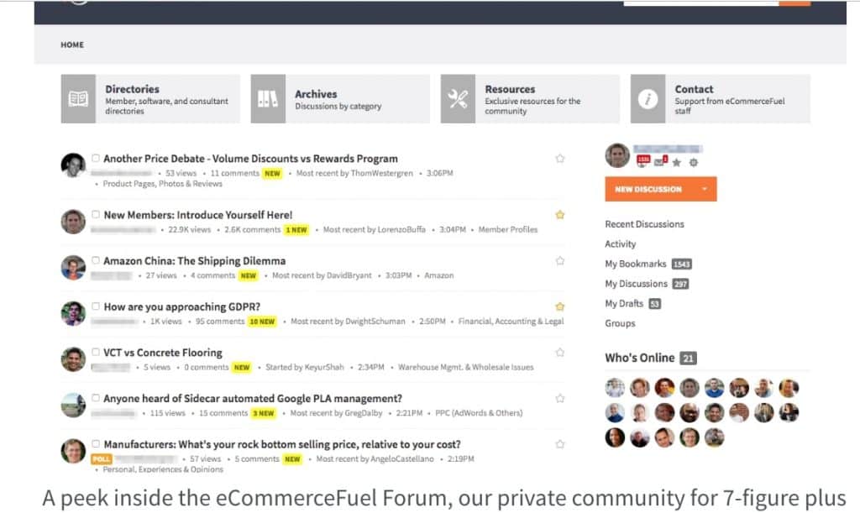Tick the 'VCT vs Concrete Flooring' checkbox
Screen dimensions: 860x513
coord(96,353)
